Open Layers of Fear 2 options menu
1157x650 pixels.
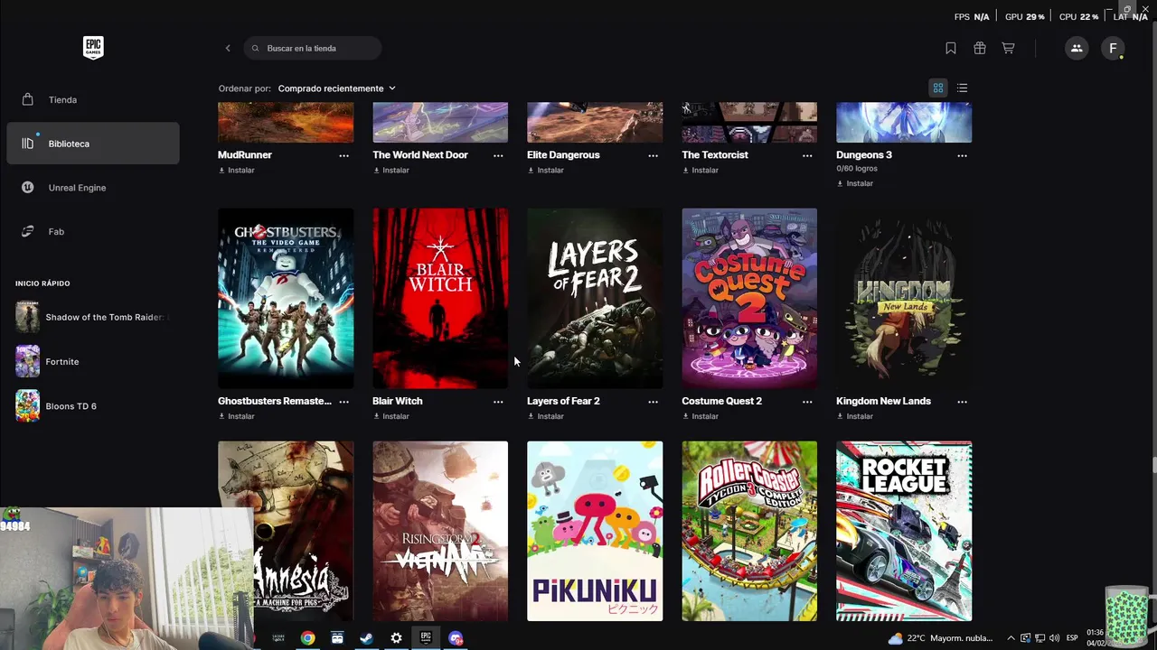[653, 402]
